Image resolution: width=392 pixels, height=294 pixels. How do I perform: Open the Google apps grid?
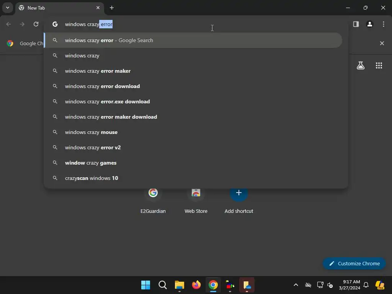point(379,65)
